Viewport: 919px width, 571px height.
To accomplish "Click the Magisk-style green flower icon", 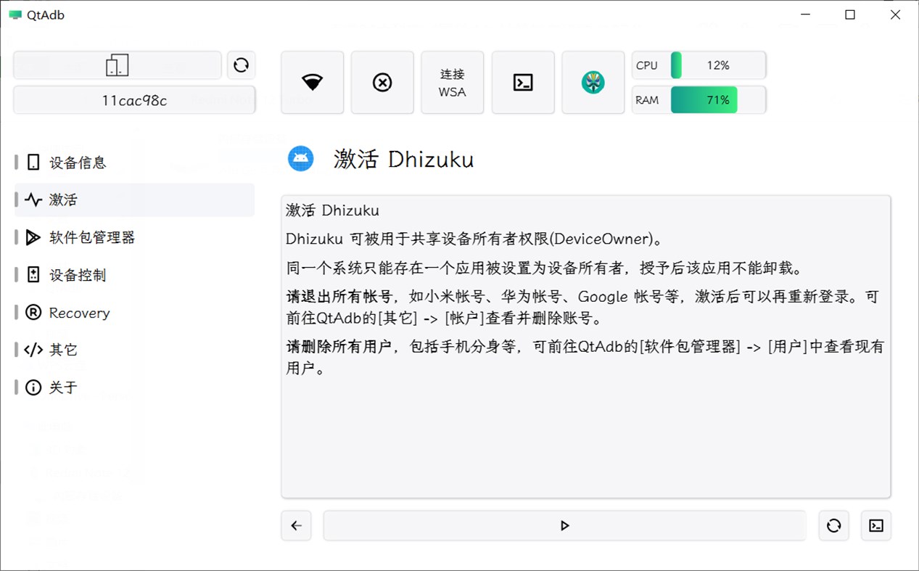I will 593,82.
